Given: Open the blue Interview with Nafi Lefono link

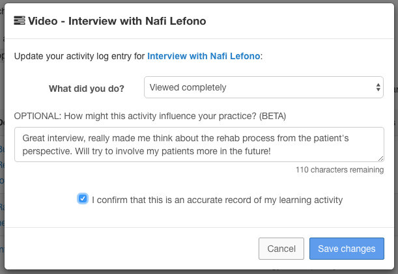Looking at the screenshot, I should click(204, 56).
